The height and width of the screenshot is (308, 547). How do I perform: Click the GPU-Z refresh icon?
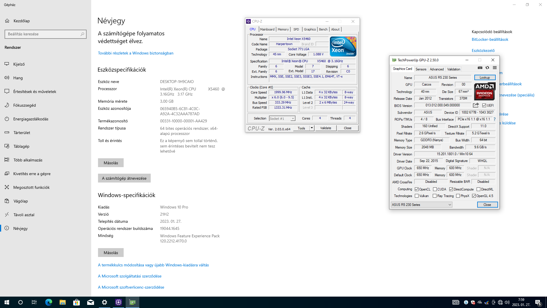(487, 68)
